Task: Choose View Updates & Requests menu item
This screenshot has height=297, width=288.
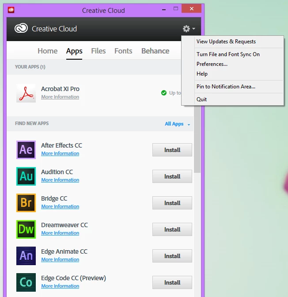Action: (232, 42)
